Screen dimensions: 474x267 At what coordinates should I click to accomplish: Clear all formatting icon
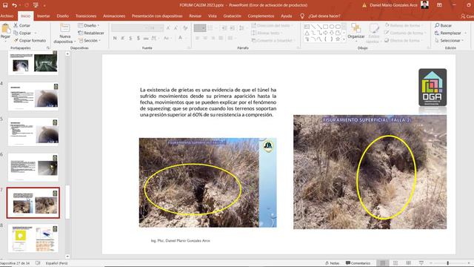[x=185, y=28]
